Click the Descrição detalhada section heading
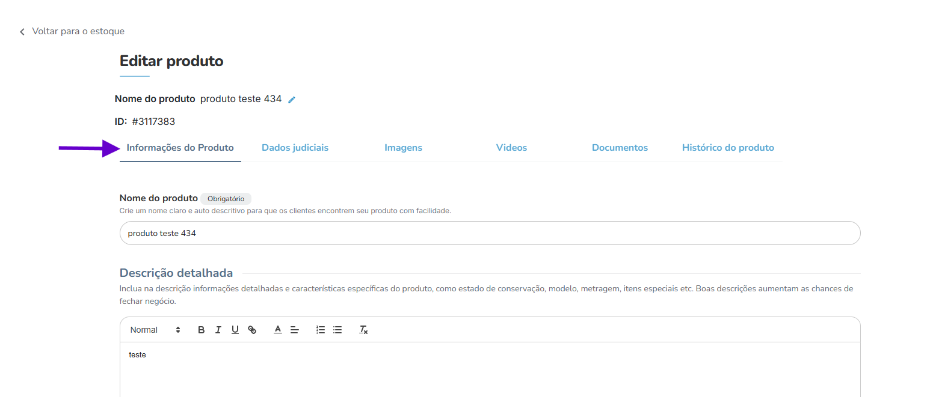Screen dimensions: 933x397 (176, 273)
